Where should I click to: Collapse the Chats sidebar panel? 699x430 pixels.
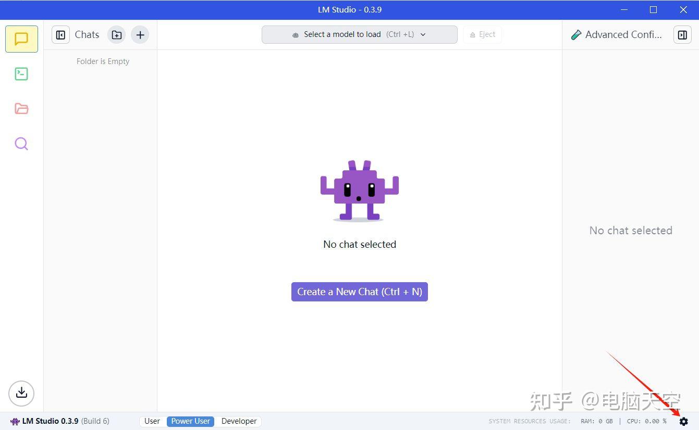pyautogui.click(x=60, y=35)
